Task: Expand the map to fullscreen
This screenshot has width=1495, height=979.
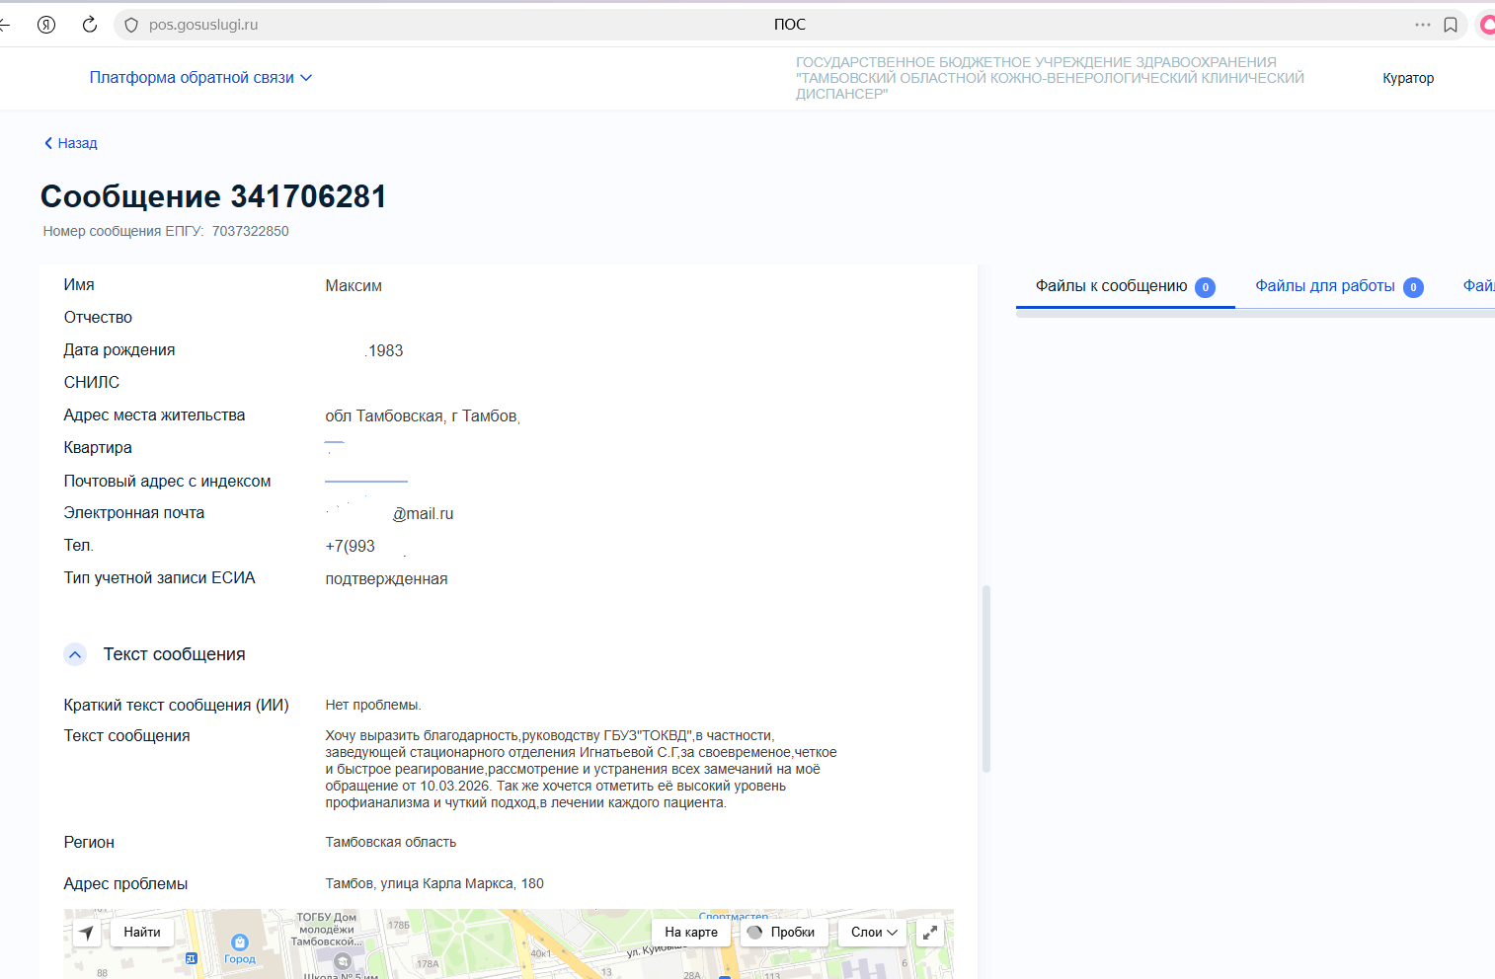Action: pyautogui.click(x=930, y=933)
